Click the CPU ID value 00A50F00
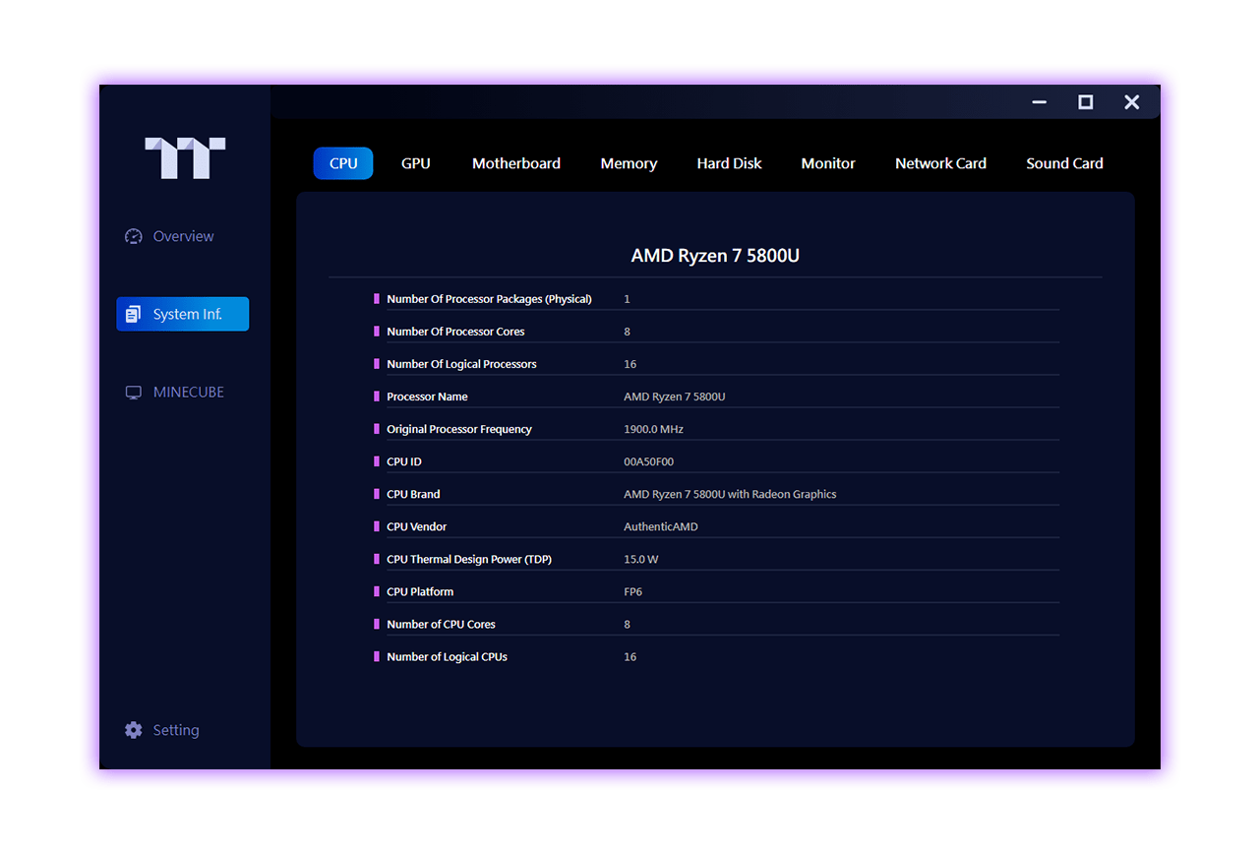This screenshot has height=854, width=1259. 648,461
